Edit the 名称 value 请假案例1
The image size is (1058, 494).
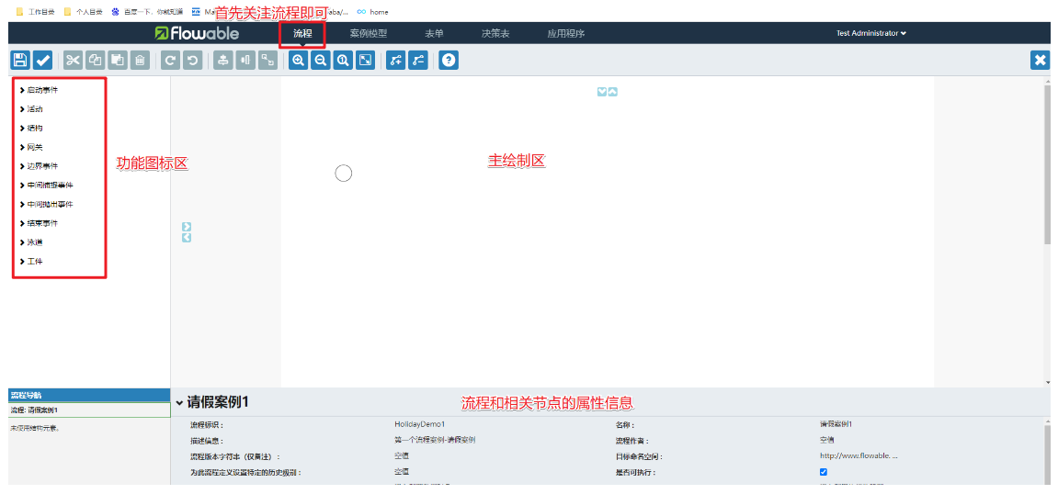click(x=836, y=424)
